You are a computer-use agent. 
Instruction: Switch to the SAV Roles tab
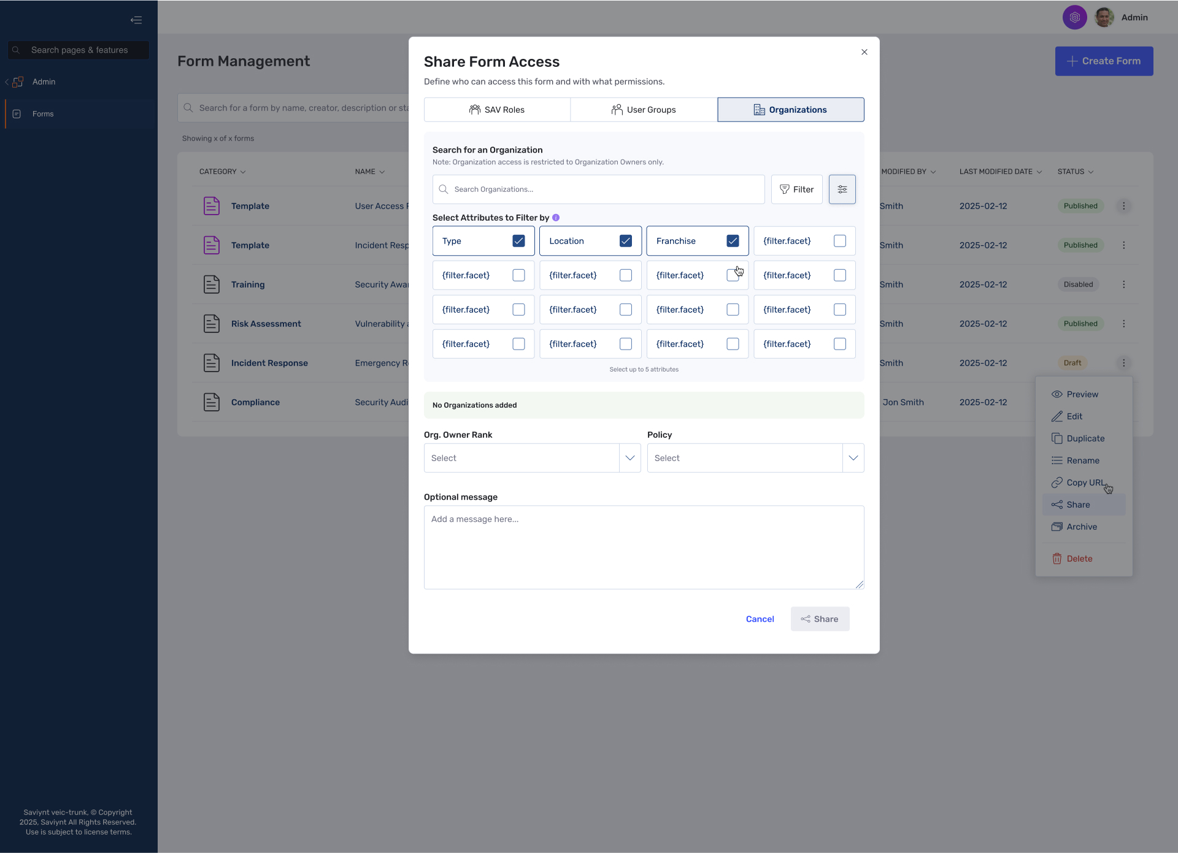(x=497, y=110)
